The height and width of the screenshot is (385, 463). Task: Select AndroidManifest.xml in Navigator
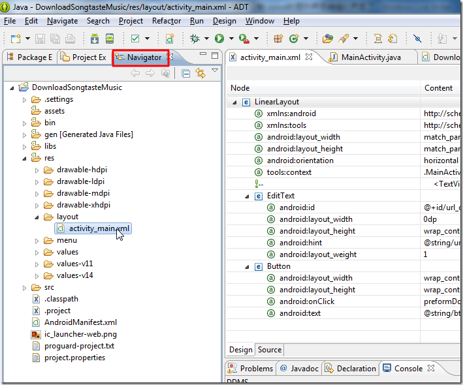pos(74,322)
